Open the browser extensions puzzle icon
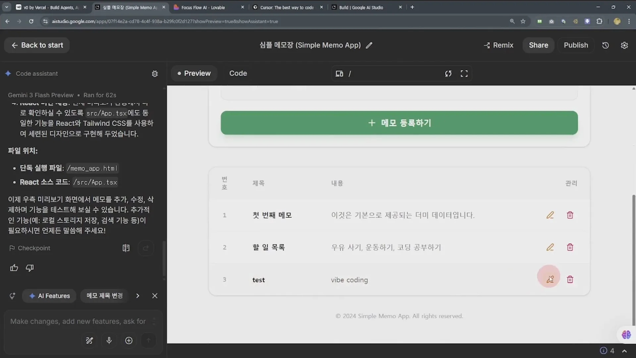 [599, 21]
